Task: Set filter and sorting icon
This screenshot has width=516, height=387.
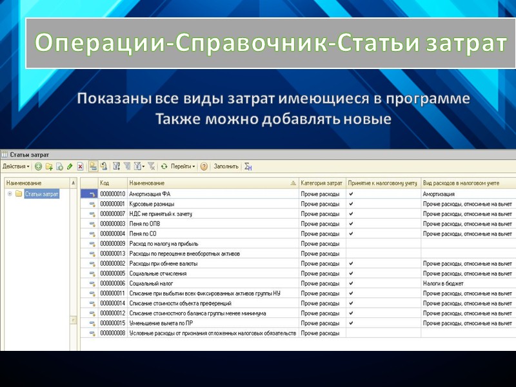Action: tap(117, 166)
